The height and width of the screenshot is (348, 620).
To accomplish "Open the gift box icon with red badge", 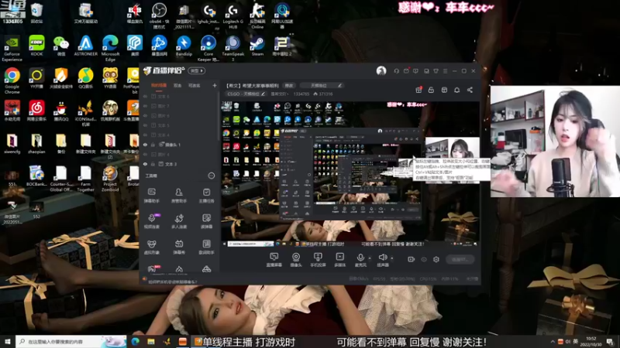I will 418,90.
